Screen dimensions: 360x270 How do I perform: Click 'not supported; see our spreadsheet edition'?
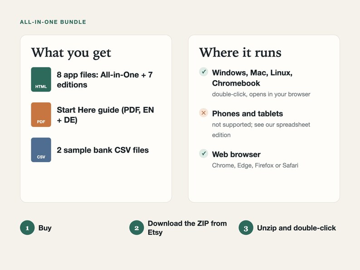(x=261, y=130)
